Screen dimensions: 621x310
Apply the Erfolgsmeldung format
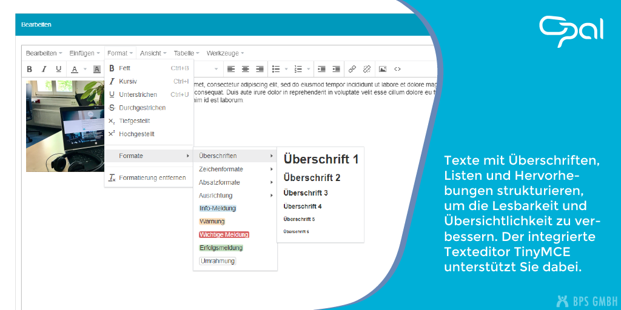tap(221, 248)
